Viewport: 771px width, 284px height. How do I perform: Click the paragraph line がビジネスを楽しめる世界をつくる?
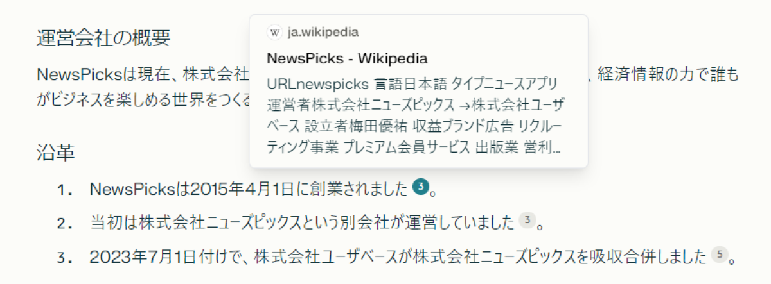143,100
